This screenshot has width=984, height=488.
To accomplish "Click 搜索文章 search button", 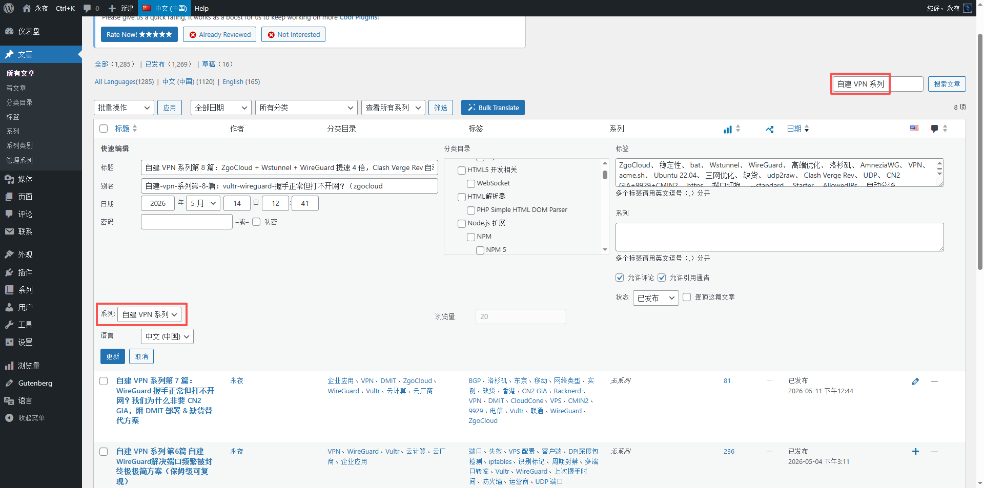I will 947,84.
